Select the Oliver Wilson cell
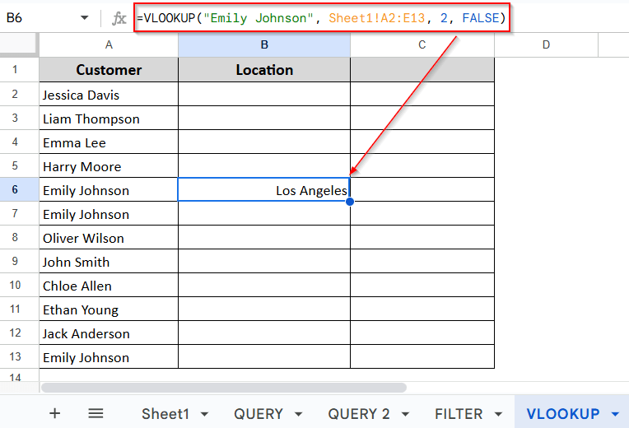The image size is (629, 428). click(109, 237)
